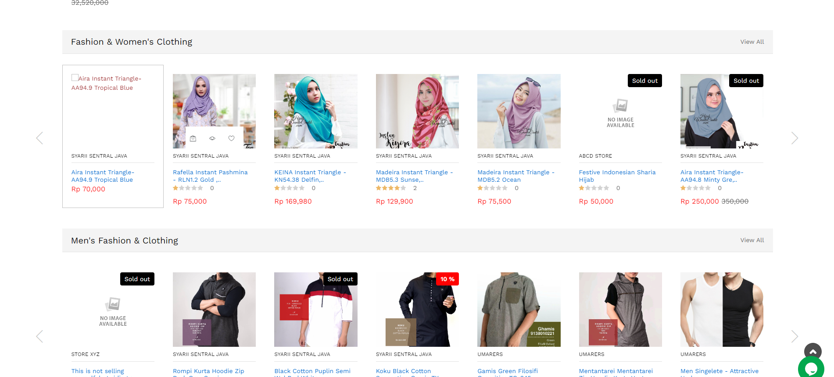This screenshot has width=834, height=377.
Task: Click the scroll-to-top arrow button
Action: pyautogui.click(x=813, y=351)
